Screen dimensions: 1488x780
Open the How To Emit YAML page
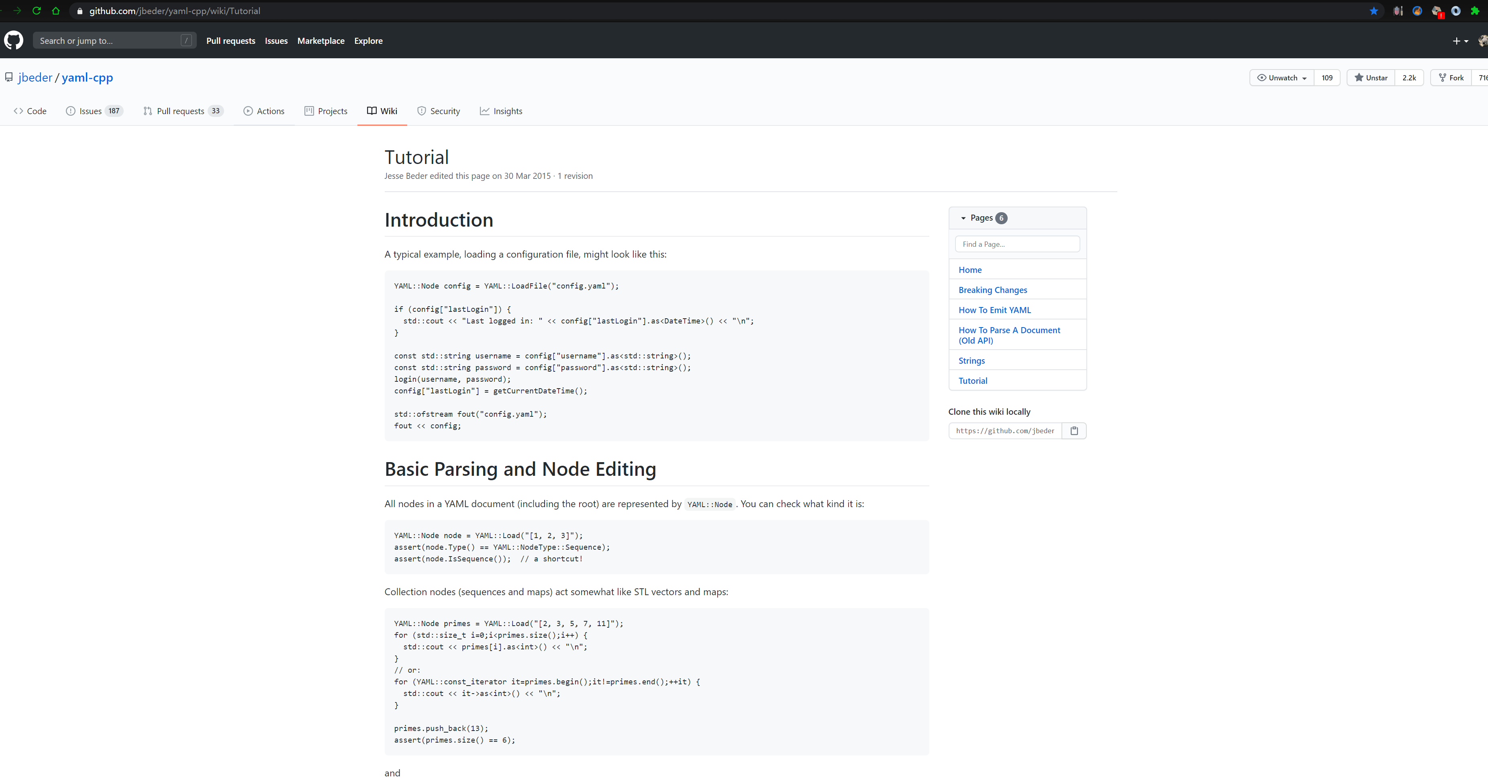(x=994, y=310)
